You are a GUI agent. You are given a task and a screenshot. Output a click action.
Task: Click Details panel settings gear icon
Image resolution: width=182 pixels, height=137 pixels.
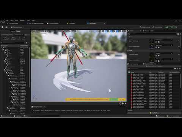click(x=180, y=34)
